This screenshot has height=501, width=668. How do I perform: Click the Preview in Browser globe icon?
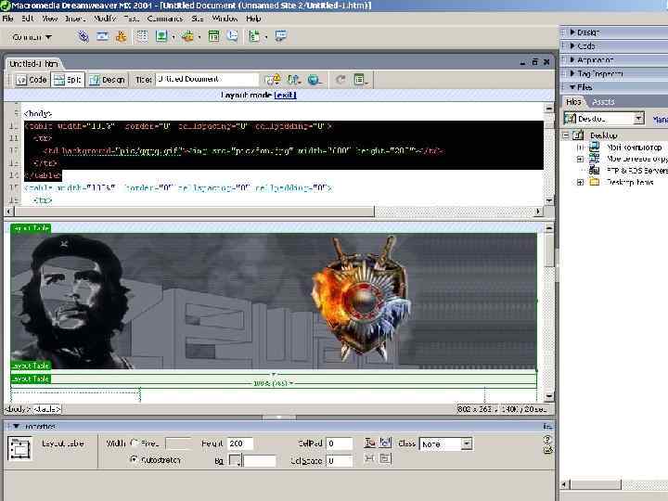pyautogui.click(x=314, y=80)
